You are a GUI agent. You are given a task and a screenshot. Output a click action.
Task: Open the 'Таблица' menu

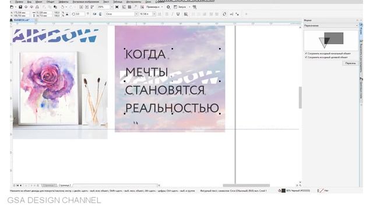tap(118, 2)
